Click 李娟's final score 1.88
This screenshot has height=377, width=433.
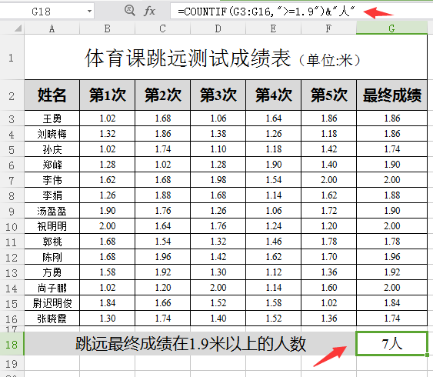[392, 195]
